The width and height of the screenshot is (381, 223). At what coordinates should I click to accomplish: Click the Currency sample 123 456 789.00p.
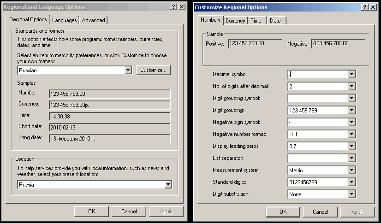pyautogui.click(x=110, y=105)
